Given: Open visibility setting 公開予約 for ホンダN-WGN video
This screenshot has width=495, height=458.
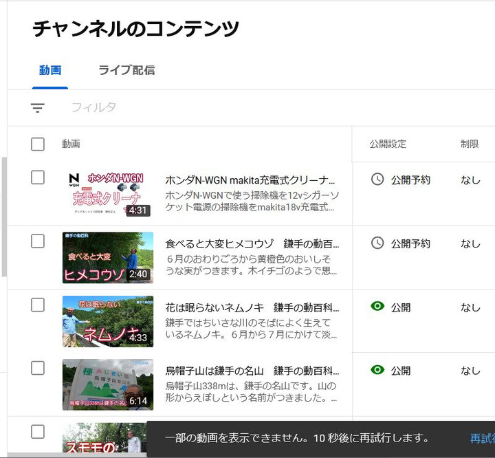Looking at the screenshot, I should 410,180.
